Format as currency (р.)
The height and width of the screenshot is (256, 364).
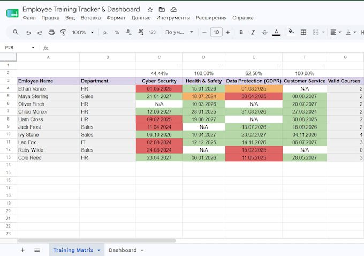(105, 32)
